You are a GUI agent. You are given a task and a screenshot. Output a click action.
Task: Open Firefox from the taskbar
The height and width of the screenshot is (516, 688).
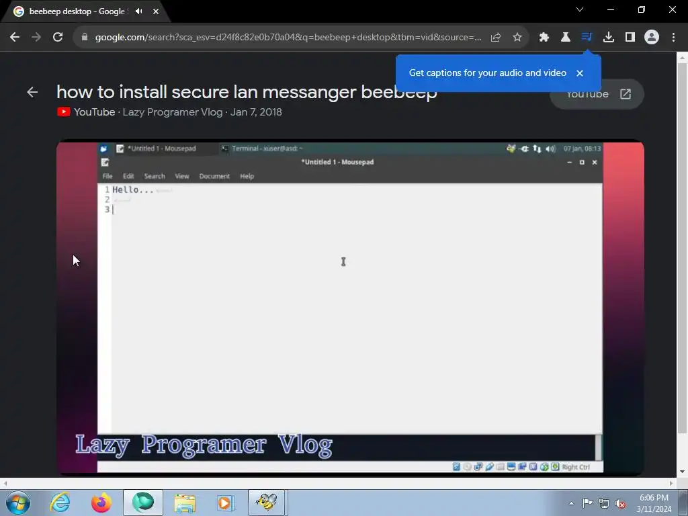click(x=101, y=503)
